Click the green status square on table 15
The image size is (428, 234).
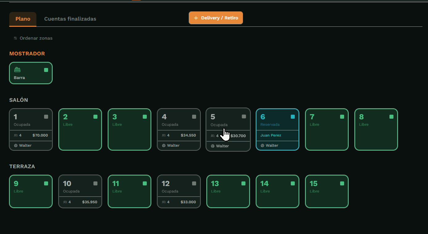coord(342,184)
